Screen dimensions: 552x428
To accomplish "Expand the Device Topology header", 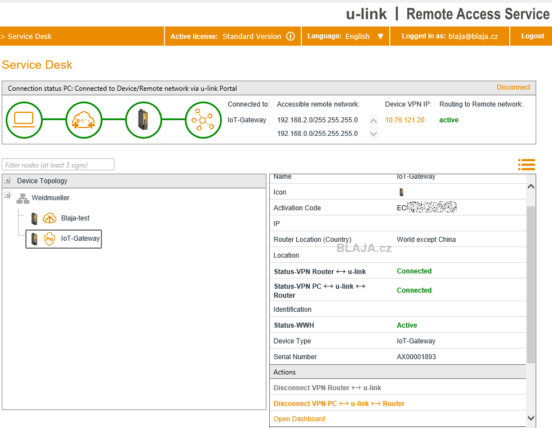I will pyautogui.click(x=7, y=180).
